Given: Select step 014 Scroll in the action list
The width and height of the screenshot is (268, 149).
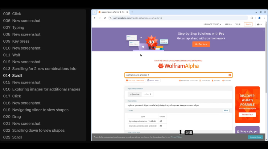Looking at the screenshot, I should pos(13,76).
